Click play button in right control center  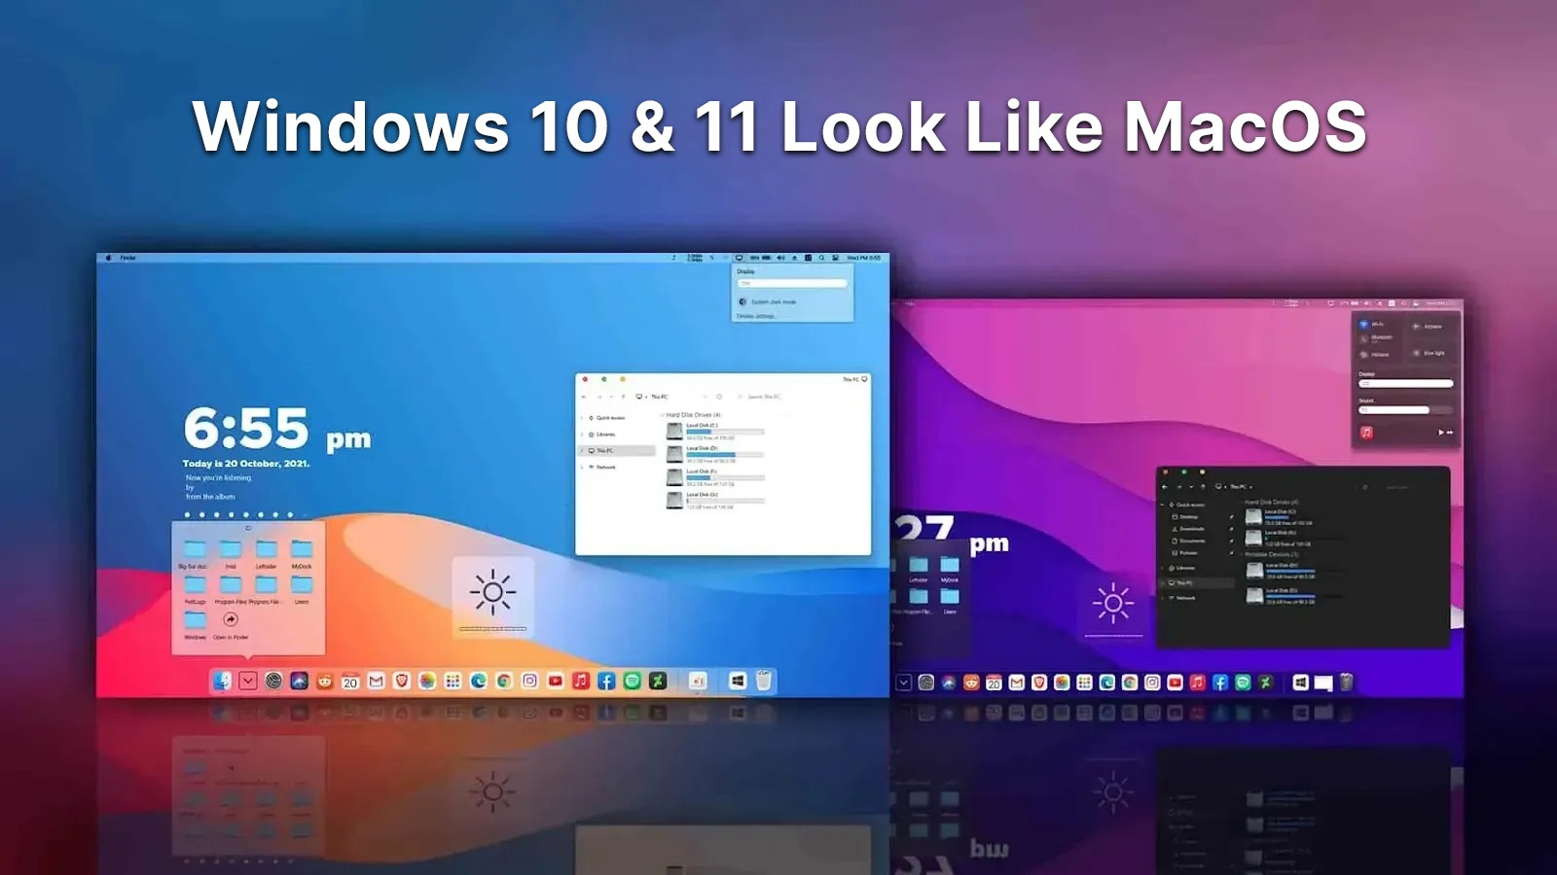[x=1440, y=433]
